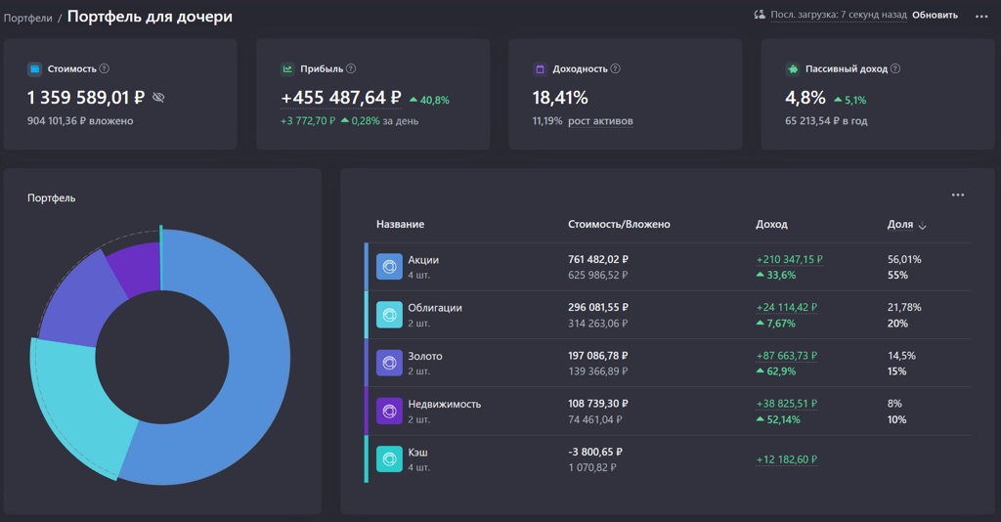Viewport: 1001px width, 522px height.
Task: Click the +87 663,73 ₽ income value
Action: point(787,356)
